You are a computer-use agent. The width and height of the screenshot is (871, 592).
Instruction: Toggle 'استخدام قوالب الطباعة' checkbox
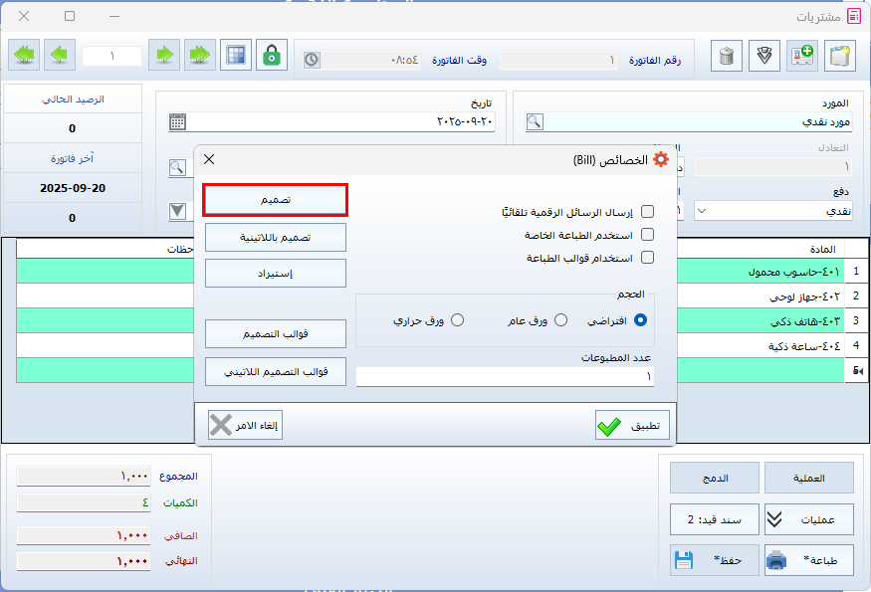point(648,258)
